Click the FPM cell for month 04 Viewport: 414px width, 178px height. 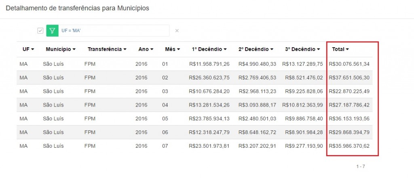point(90,105)
